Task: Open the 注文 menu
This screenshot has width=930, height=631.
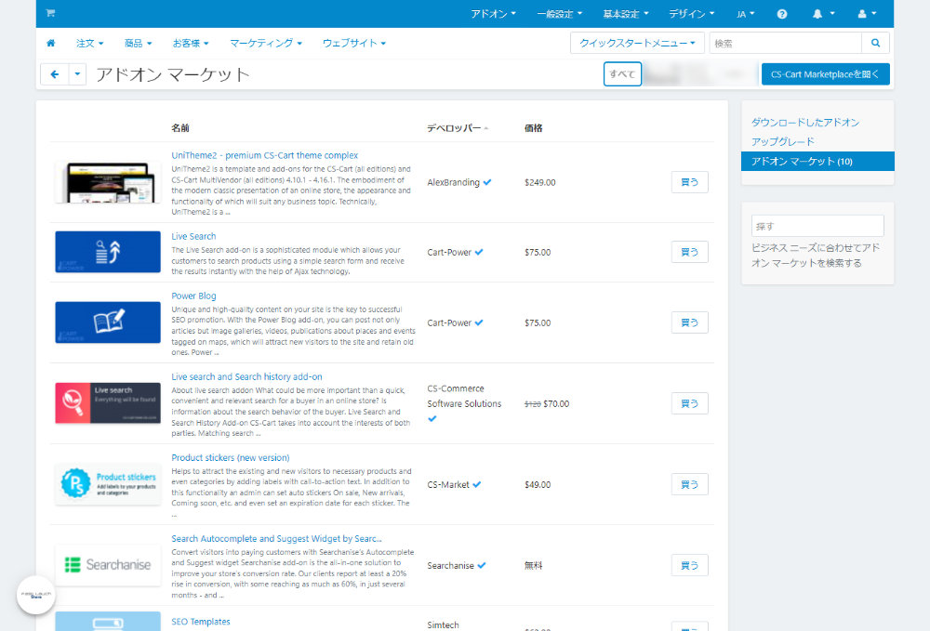Action: (x=89, y=43)
